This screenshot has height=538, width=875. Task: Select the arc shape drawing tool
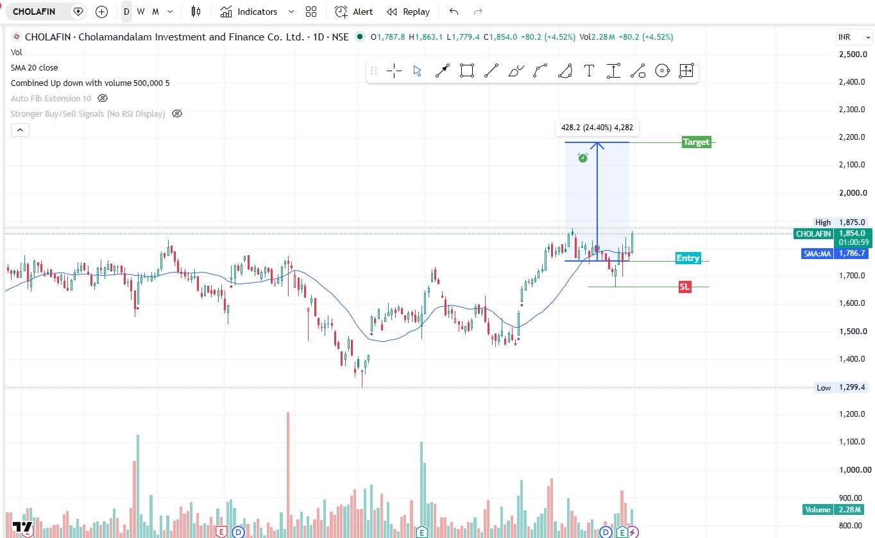point(565,71)
